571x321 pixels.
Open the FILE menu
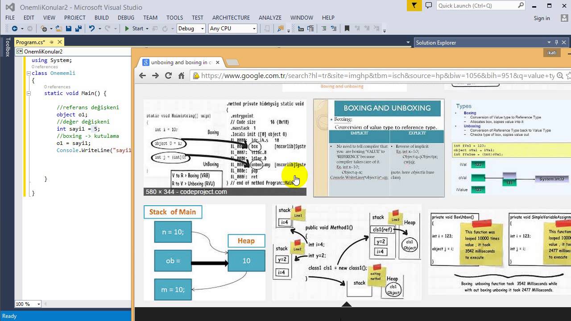coord(10,17)
